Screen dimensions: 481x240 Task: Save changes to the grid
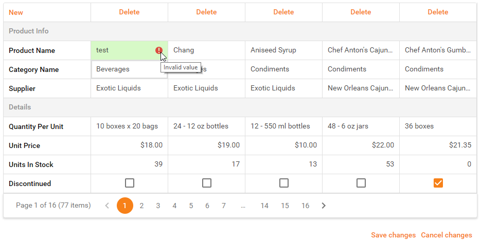[393, 235]
